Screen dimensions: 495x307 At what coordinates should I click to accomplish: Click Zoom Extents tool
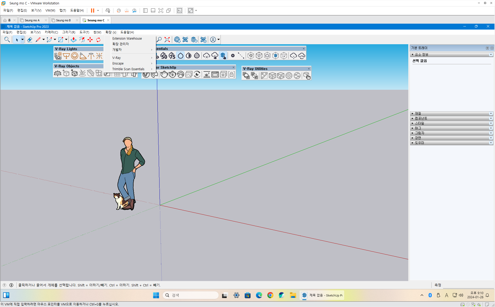click(167, 40)
